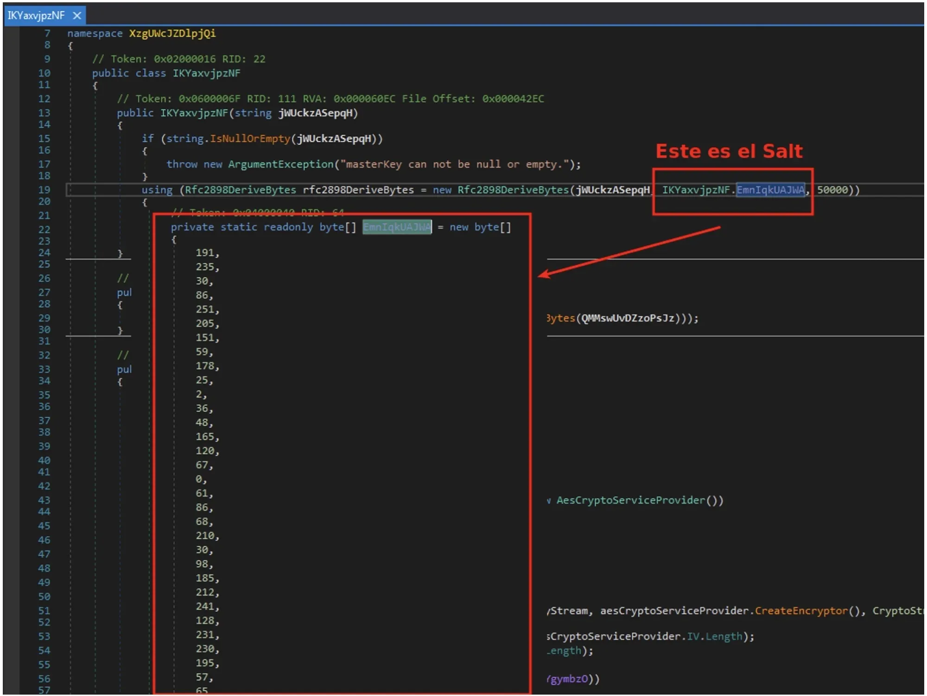Viewport: 927px width, 696px height.
Task: Click EmnIqkUAJWA in the byte array declaration
Action: coord(397,227)
